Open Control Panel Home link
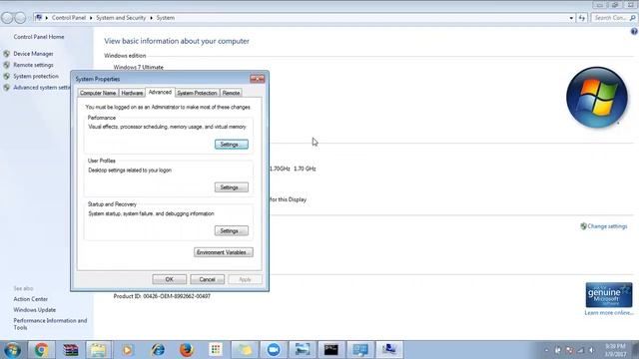The height and width of the screenshot is (359, 639). point(39,37)
